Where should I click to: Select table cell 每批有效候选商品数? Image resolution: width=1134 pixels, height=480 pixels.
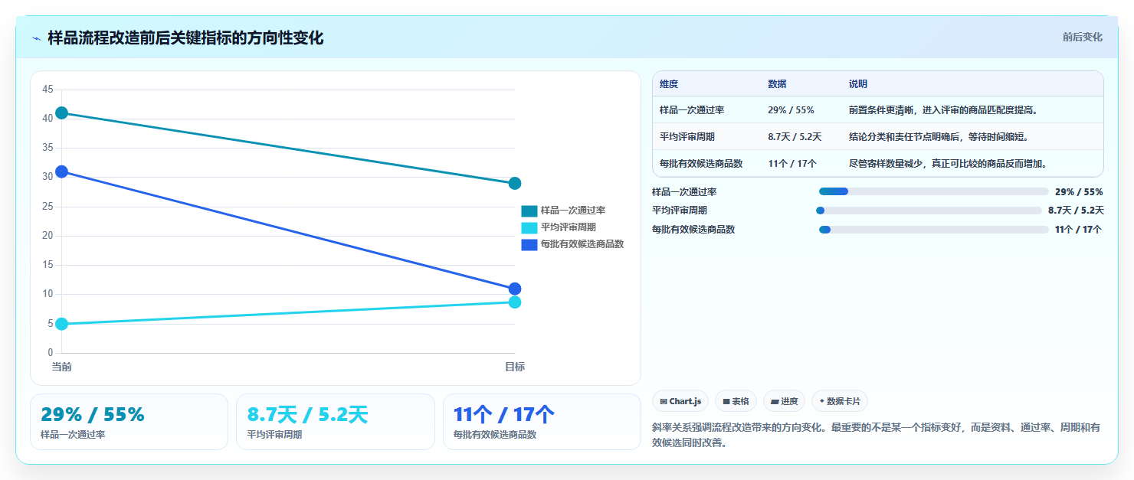(x=701, y=164)
